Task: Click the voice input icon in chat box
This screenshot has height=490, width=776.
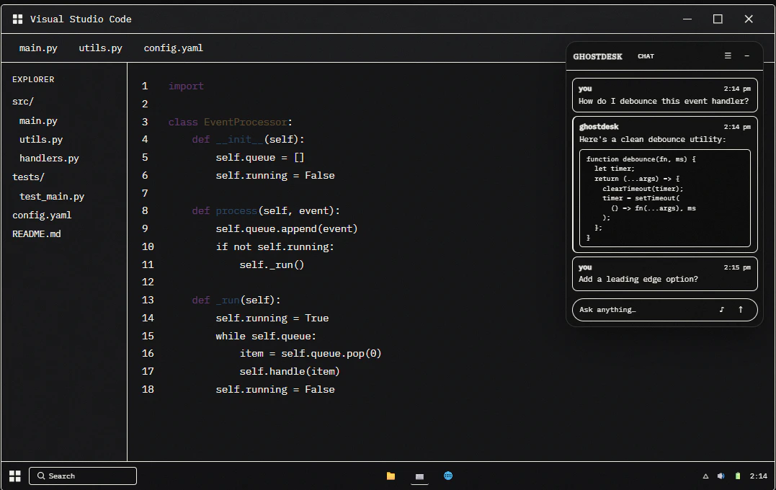Action: tap(722, 309)
